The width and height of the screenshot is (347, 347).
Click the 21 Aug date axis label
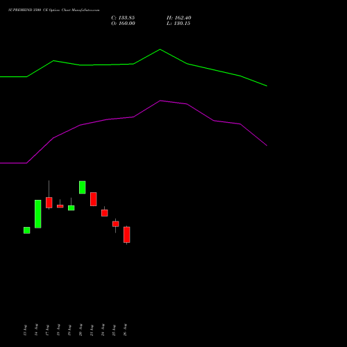[x=92, y=330]
